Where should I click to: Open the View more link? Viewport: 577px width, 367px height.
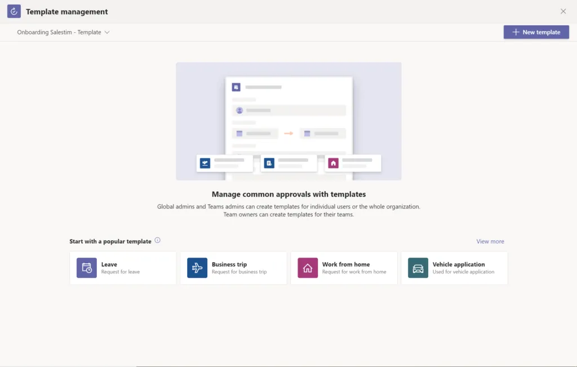490,241
